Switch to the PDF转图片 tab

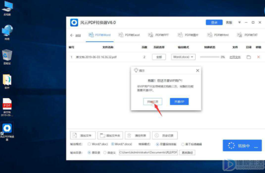(188, 35)
